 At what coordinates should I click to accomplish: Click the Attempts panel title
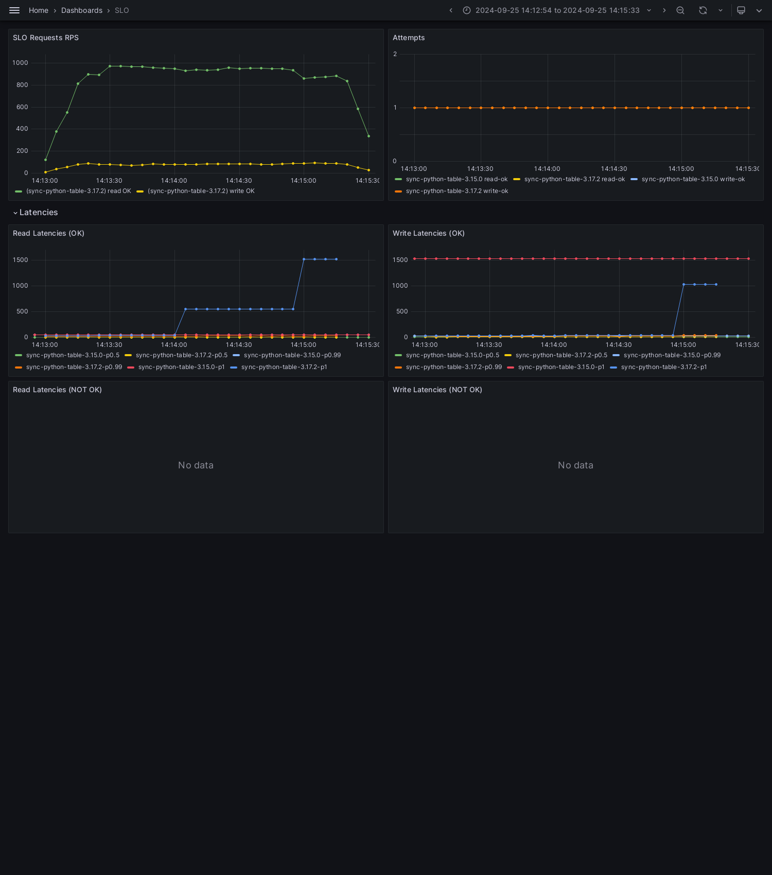[x=409, y=38]
